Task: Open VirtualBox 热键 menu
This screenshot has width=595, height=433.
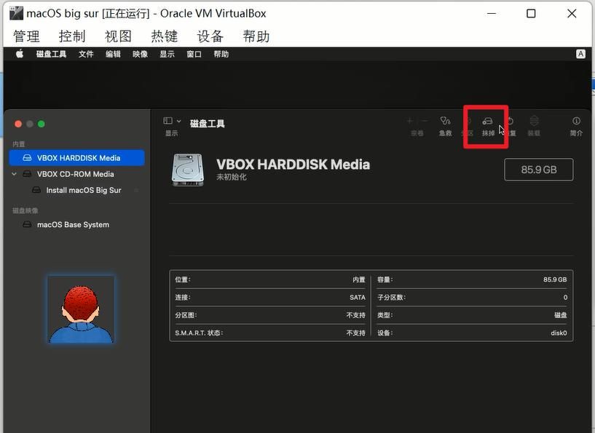Action: point(164,36)
